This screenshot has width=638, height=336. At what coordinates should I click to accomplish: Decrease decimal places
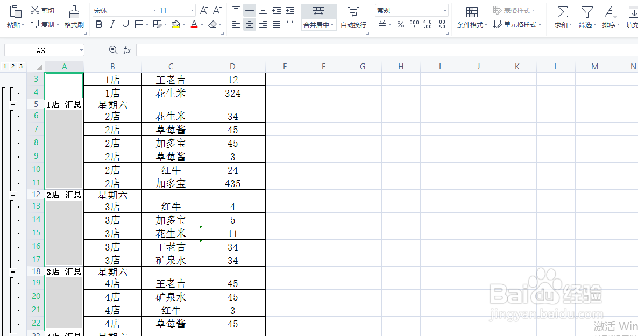click(x=442, y=24)
